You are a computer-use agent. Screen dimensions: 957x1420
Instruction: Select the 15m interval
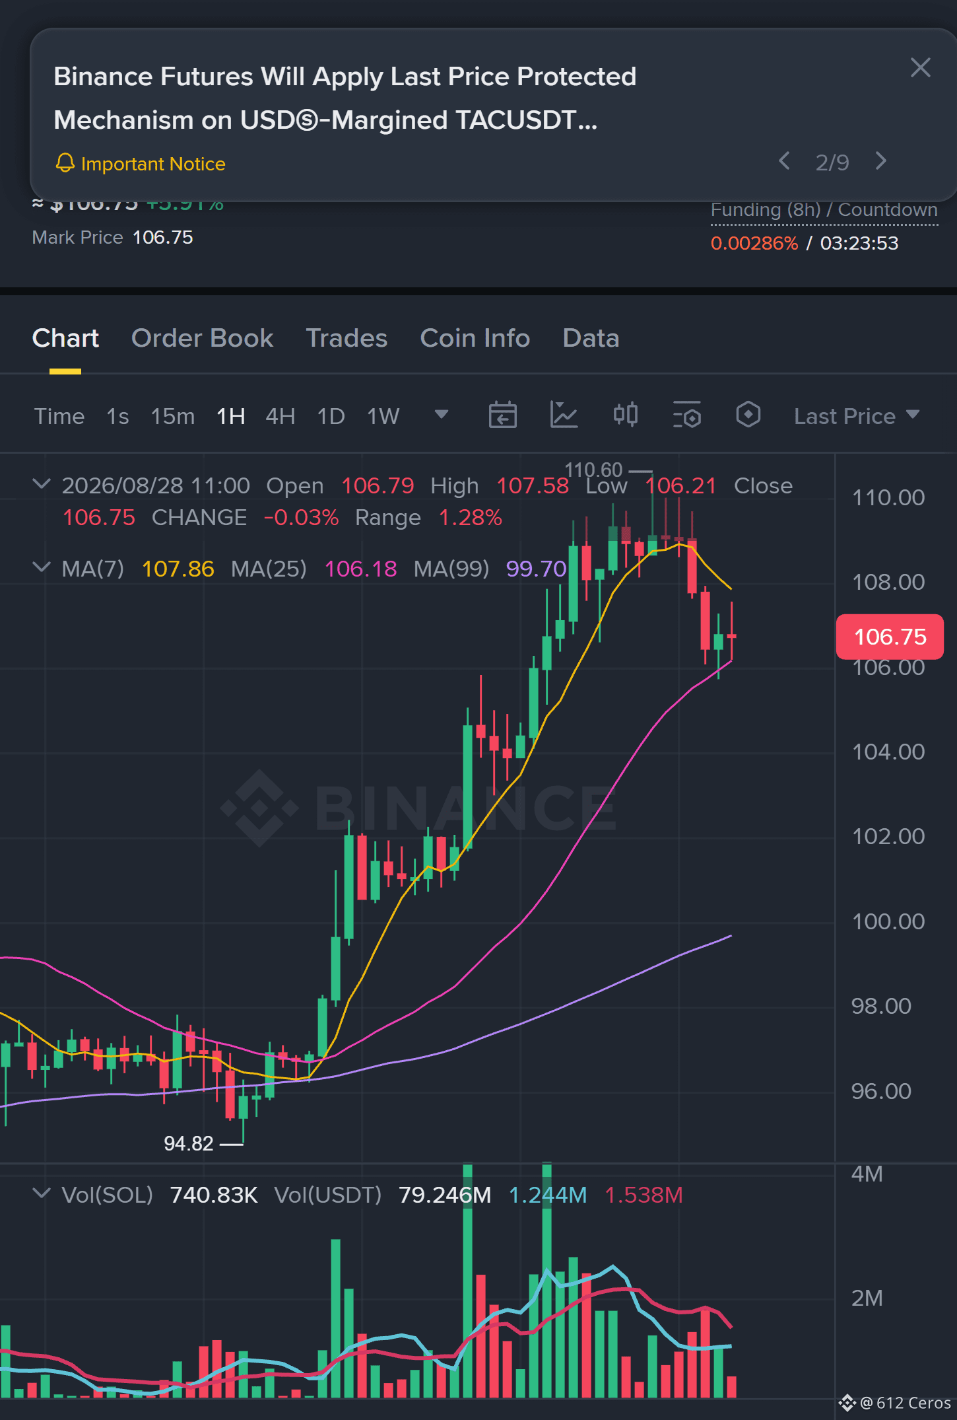click(x=173, y=416)
